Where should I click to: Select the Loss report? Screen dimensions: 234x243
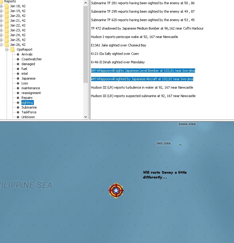[25, 83]
